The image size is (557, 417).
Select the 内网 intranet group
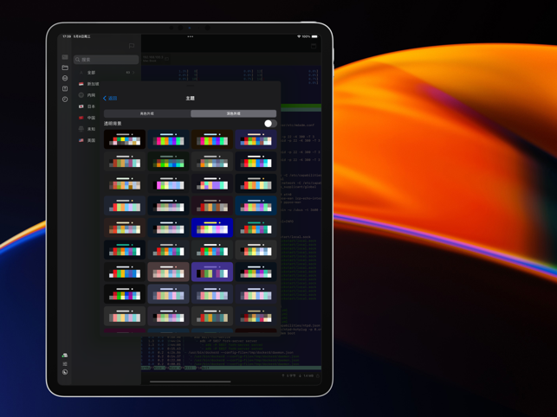click(91, 95)
